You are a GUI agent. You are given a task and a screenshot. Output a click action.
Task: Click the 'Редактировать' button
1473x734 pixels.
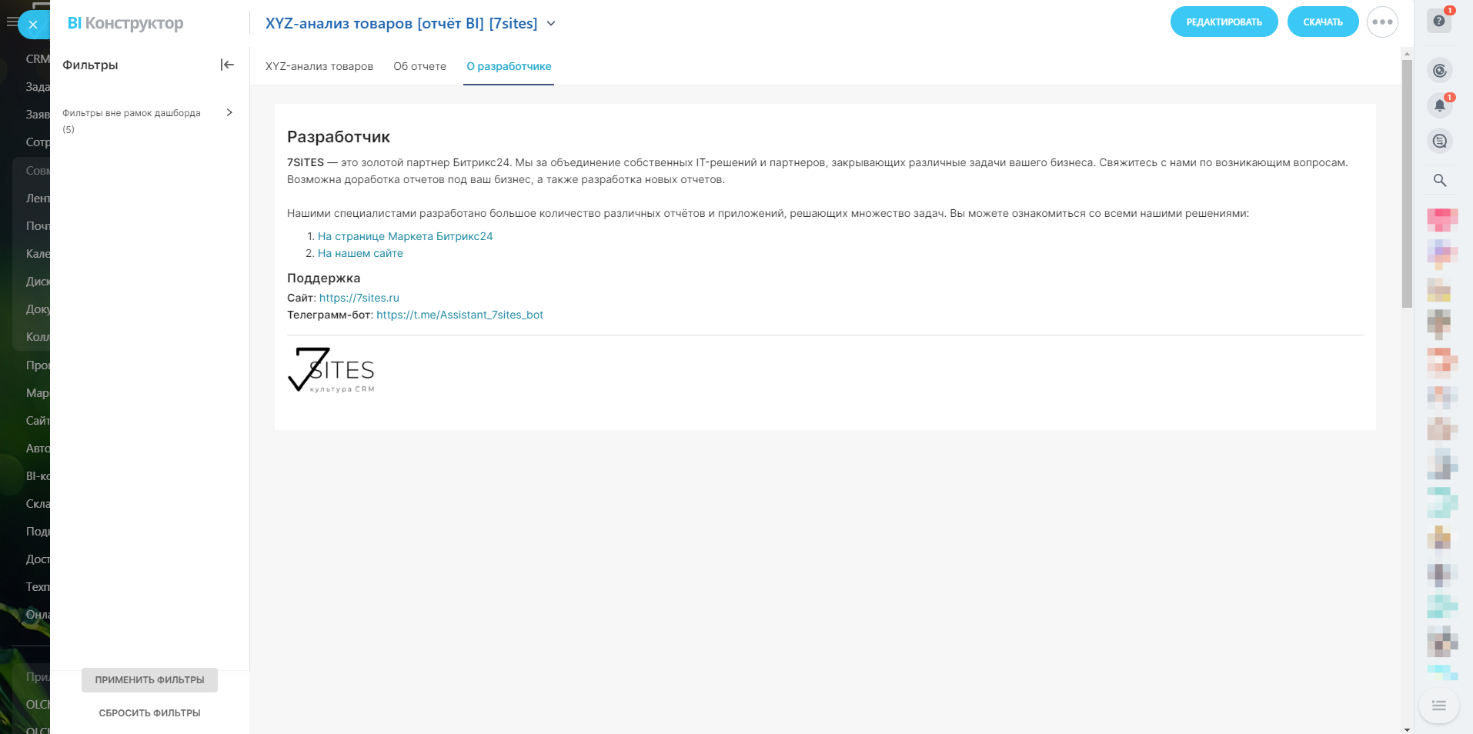[1224, 22]
